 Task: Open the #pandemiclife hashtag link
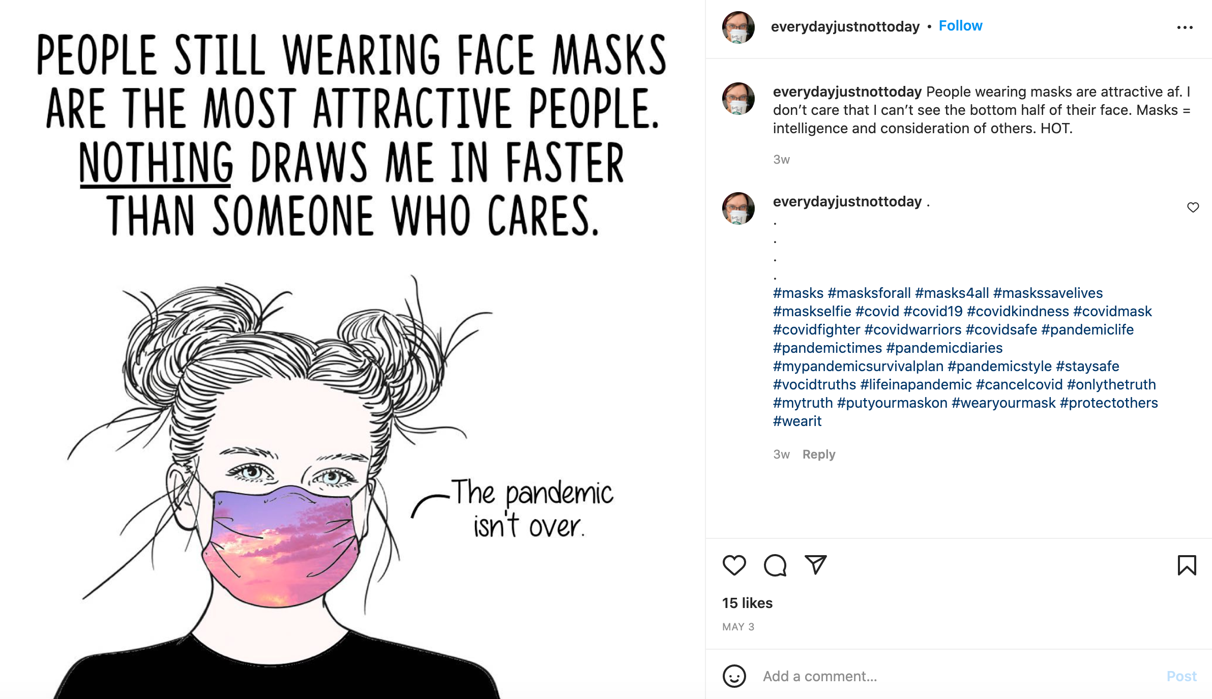point(1087,330)
